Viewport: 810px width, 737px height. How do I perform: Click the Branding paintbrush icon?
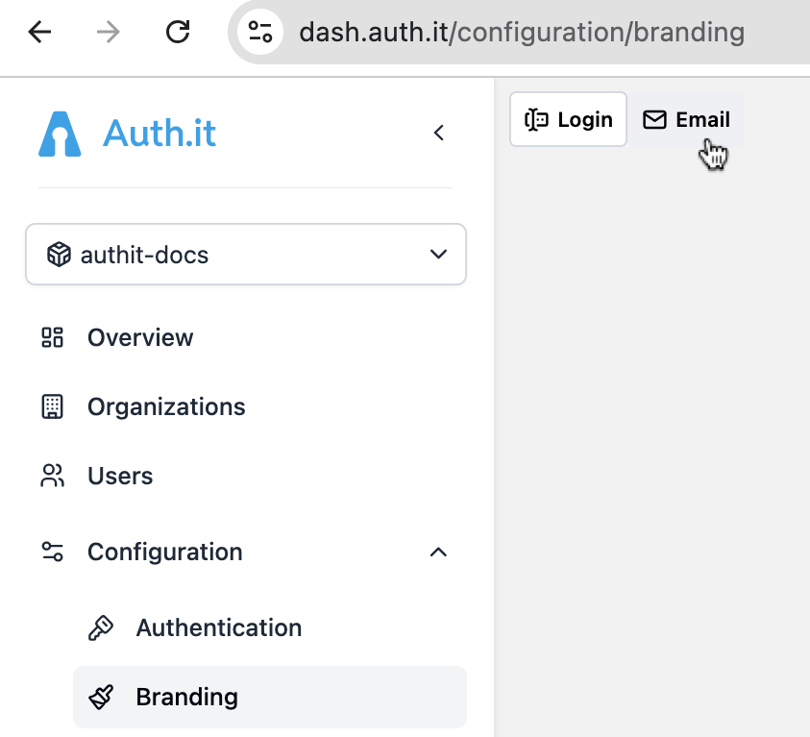(101, 697)
